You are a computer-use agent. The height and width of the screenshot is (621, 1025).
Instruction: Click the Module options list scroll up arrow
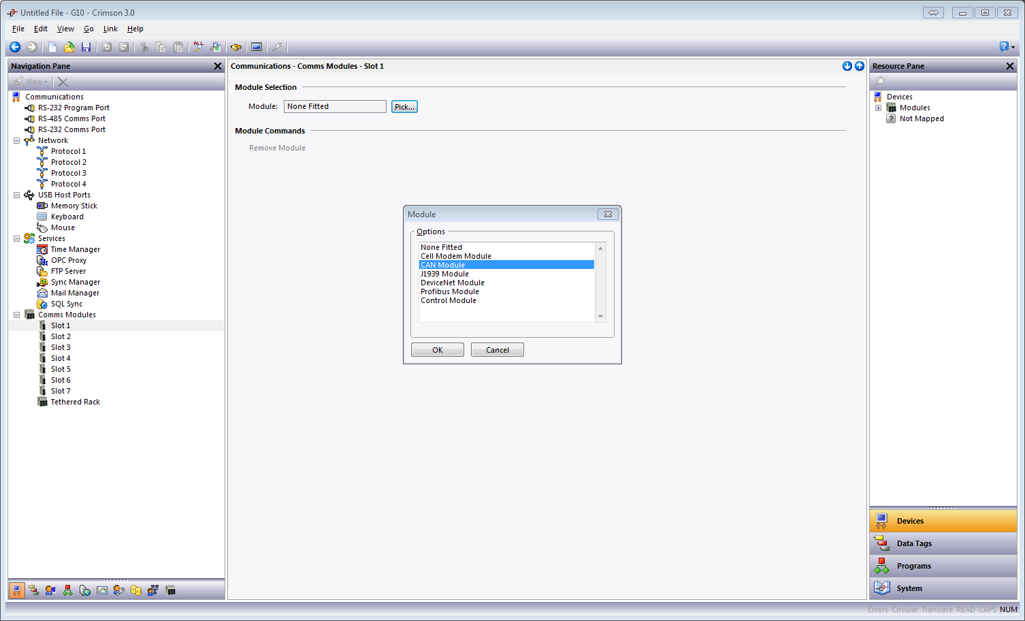600,248
